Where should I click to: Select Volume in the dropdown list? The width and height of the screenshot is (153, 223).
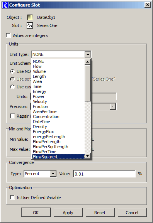coord(58,71)
